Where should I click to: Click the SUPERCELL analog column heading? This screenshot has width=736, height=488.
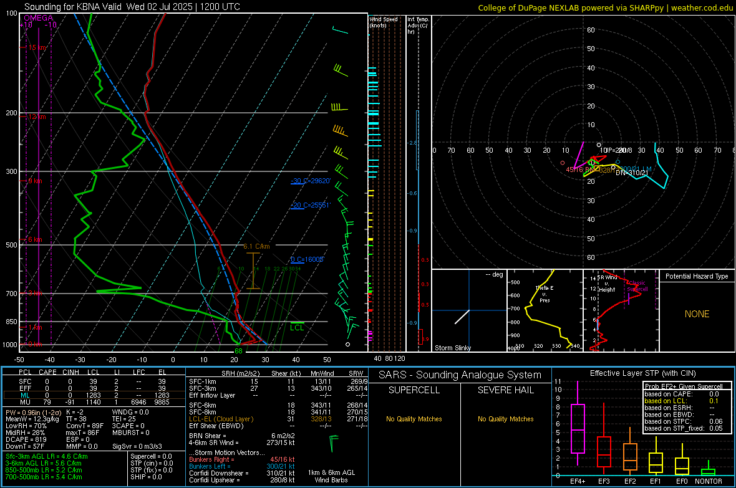point(414,390)
